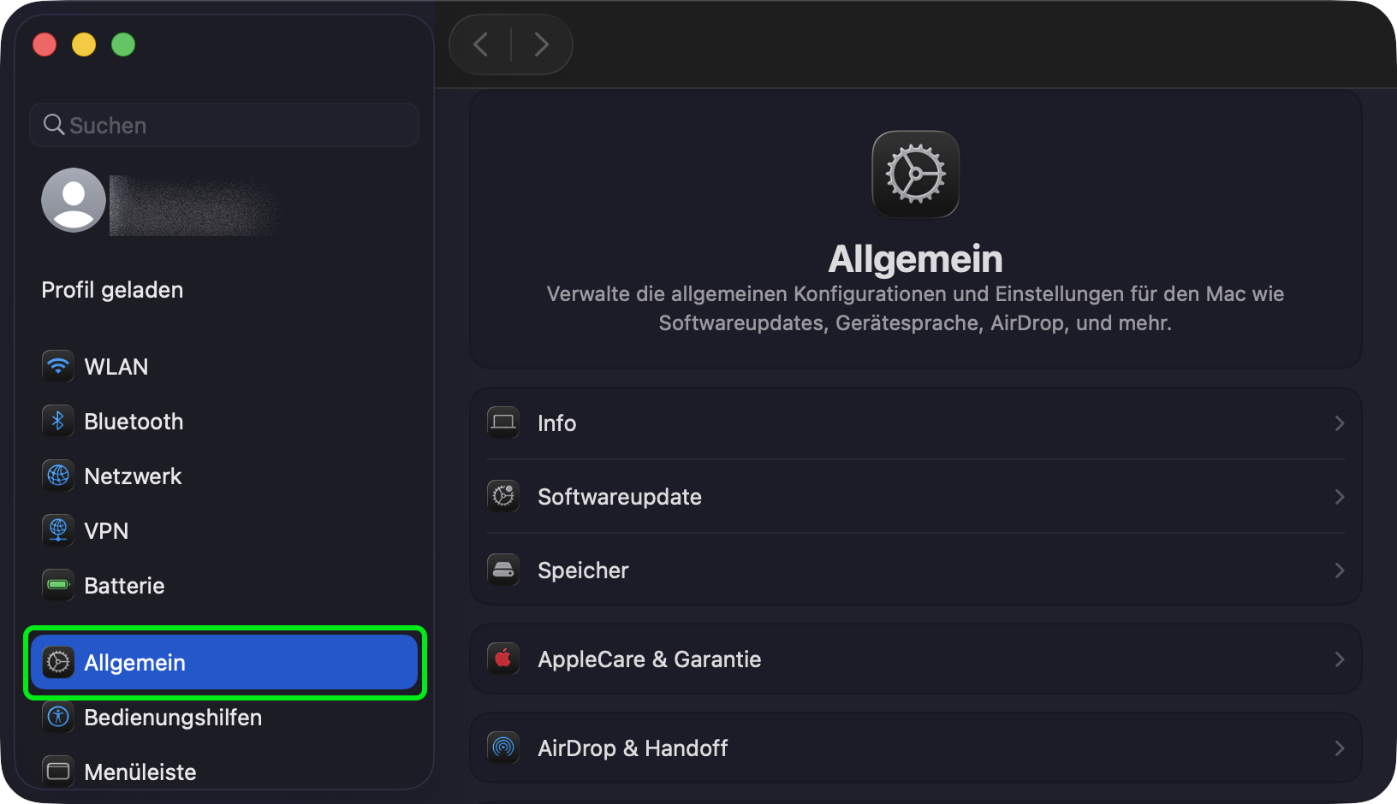Click the red AppleCare apple icon
This screenshot has height=804, width=1397.
tap(503, 659)
